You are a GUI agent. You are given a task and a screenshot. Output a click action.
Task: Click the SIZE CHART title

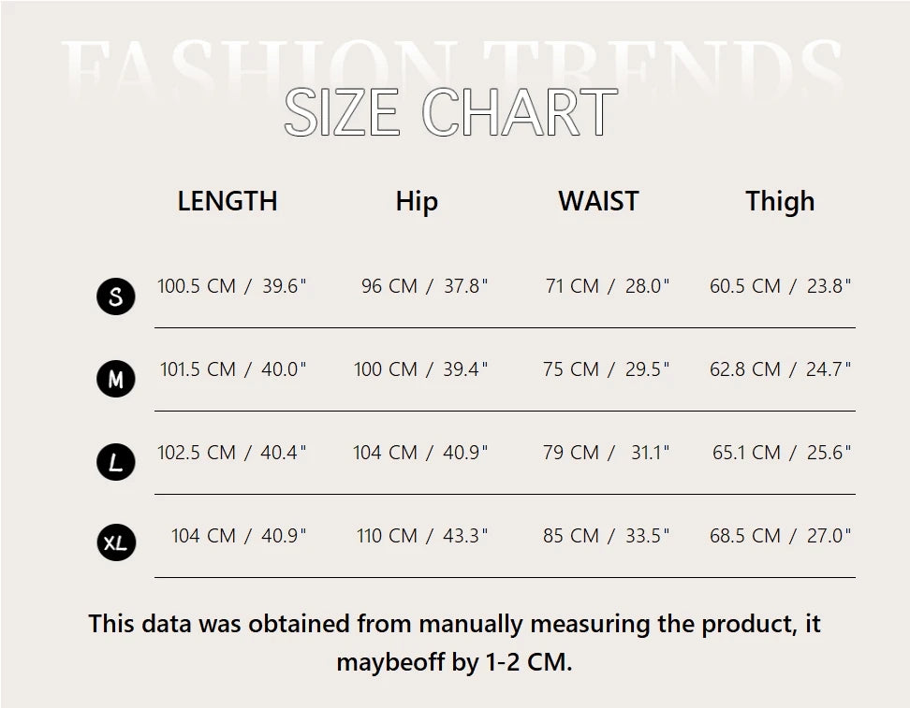(450, 113)
